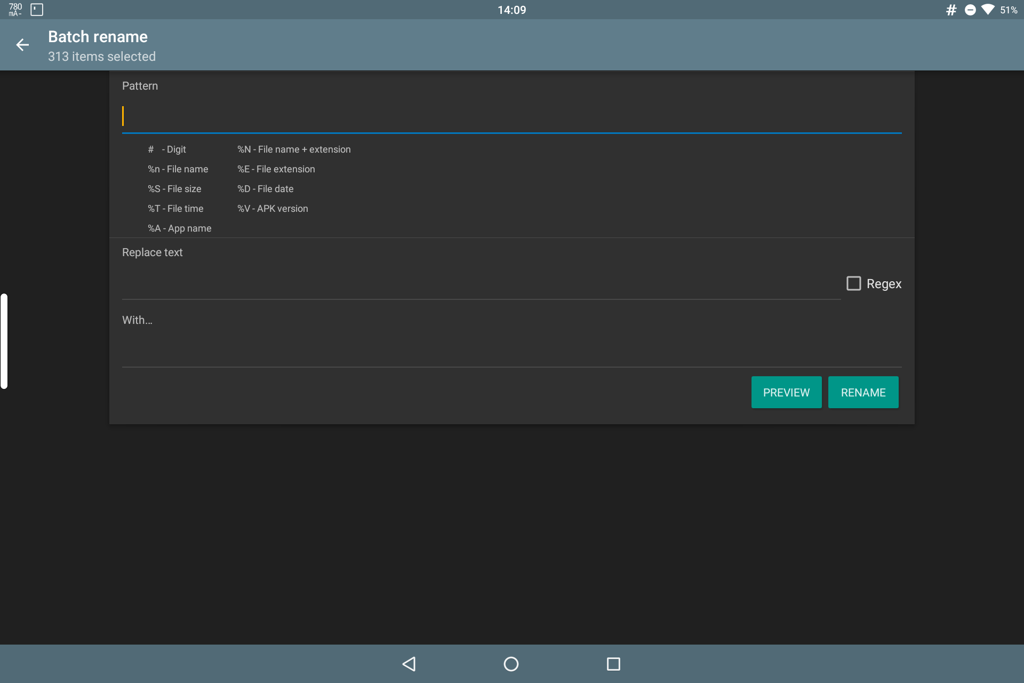
Task: Enable the Regex checkbox
Action: 854,283
